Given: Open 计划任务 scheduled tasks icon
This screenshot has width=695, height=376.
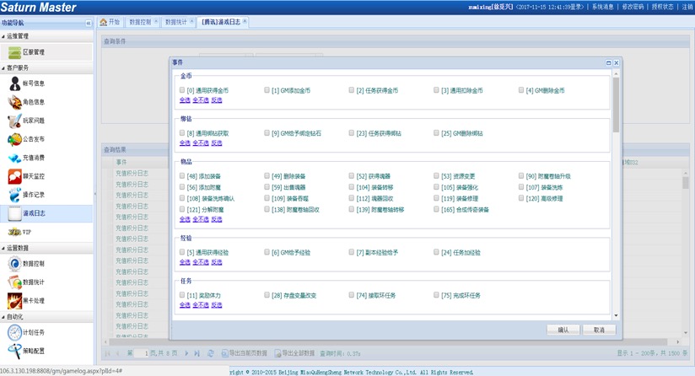Looking at the screenshot, I should pos(15,332).
